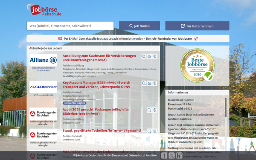Click map pin icon for Techniker/in job

[155, 131]
